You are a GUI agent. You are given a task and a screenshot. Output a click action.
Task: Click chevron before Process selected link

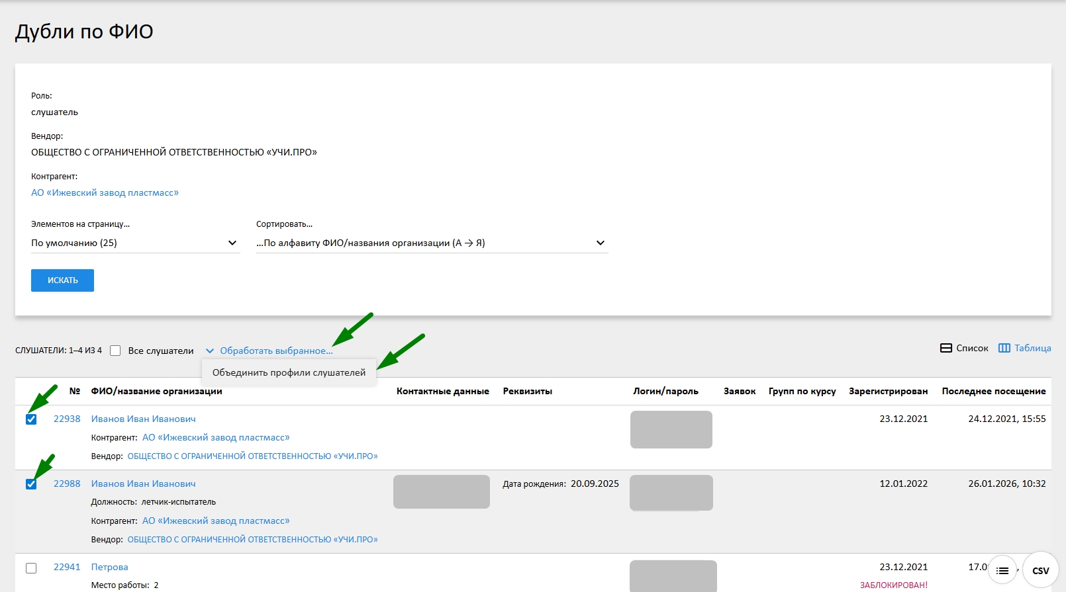(210, 351)
